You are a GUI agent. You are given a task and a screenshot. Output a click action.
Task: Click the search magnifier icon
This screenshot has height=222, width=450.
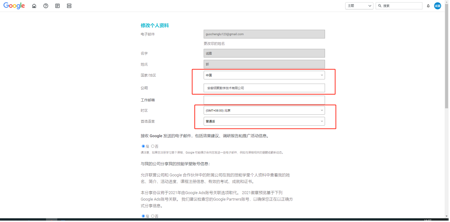point(380,6)
